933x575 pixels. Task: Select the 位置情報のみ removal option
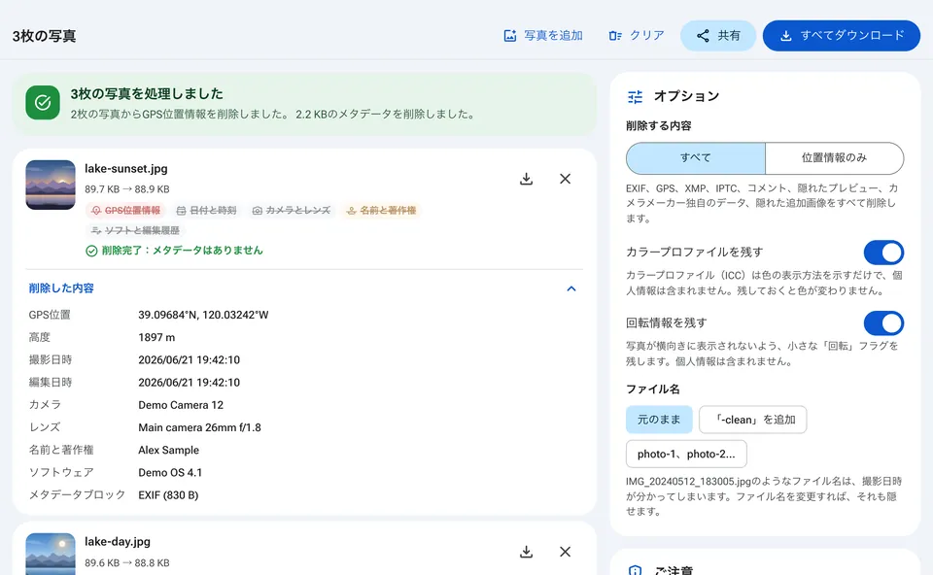(834, 157)
